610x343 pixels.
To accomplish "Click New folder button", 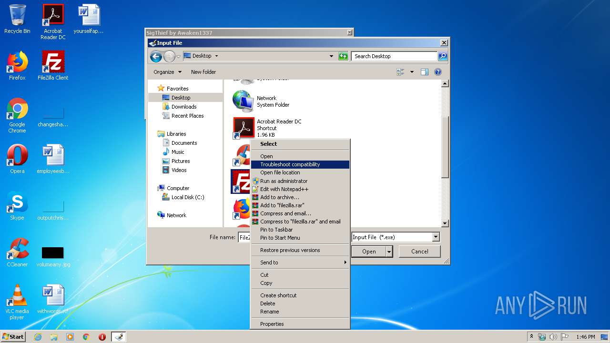I will coord(203,72).
